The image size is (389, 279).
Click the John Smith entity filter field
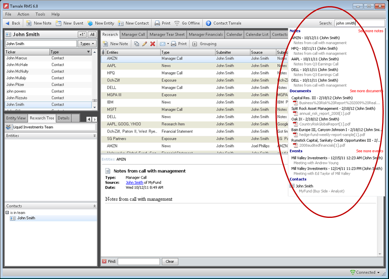[41, 44]
